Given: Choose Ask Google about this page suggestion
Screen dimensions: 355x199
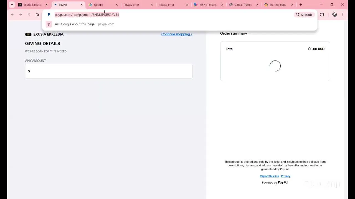Looking at the screenshot, I should click(179, 24).
